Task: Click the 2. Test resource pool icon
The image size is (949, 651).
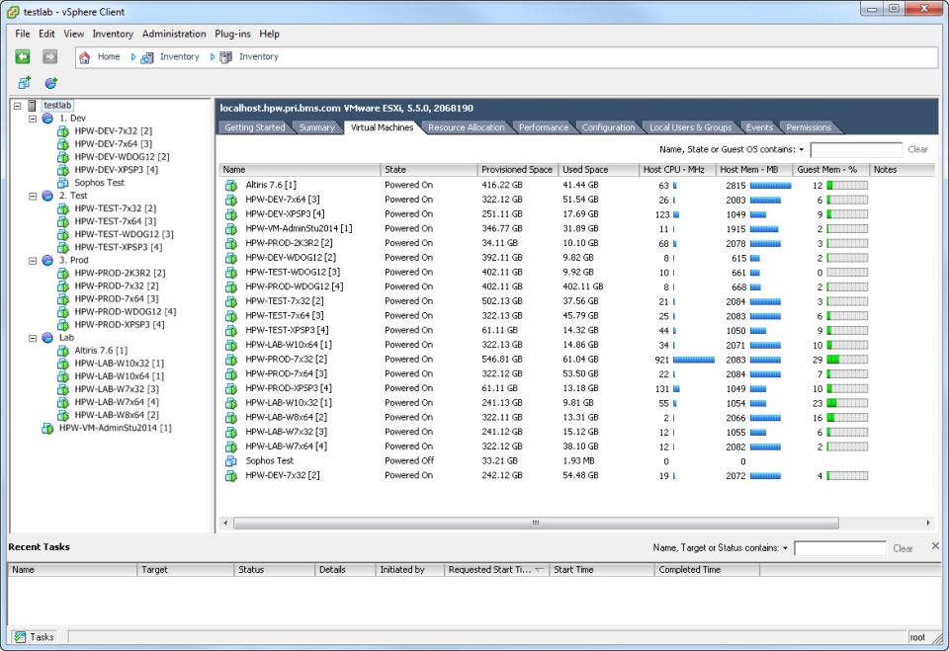Action: 47,196
